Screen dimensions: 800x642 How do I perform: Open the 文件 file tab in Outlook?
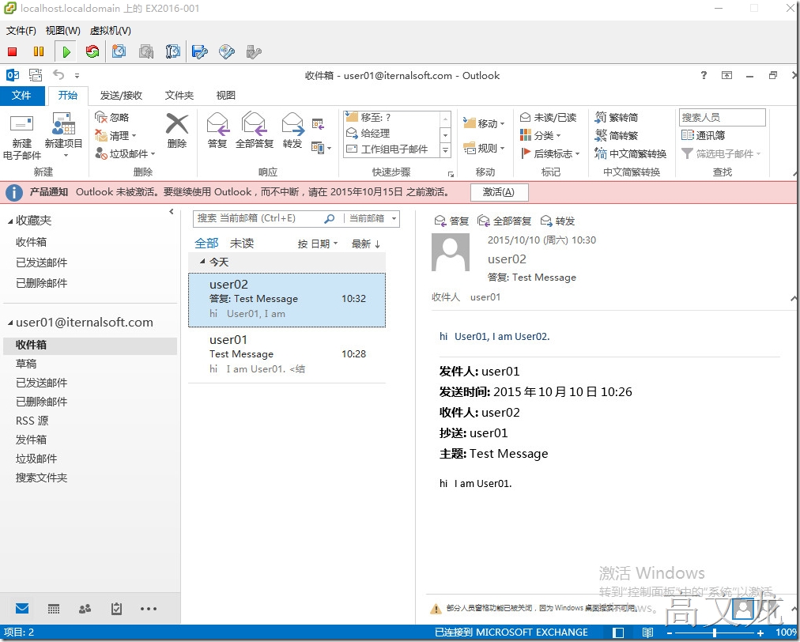(x=21, y=96)
